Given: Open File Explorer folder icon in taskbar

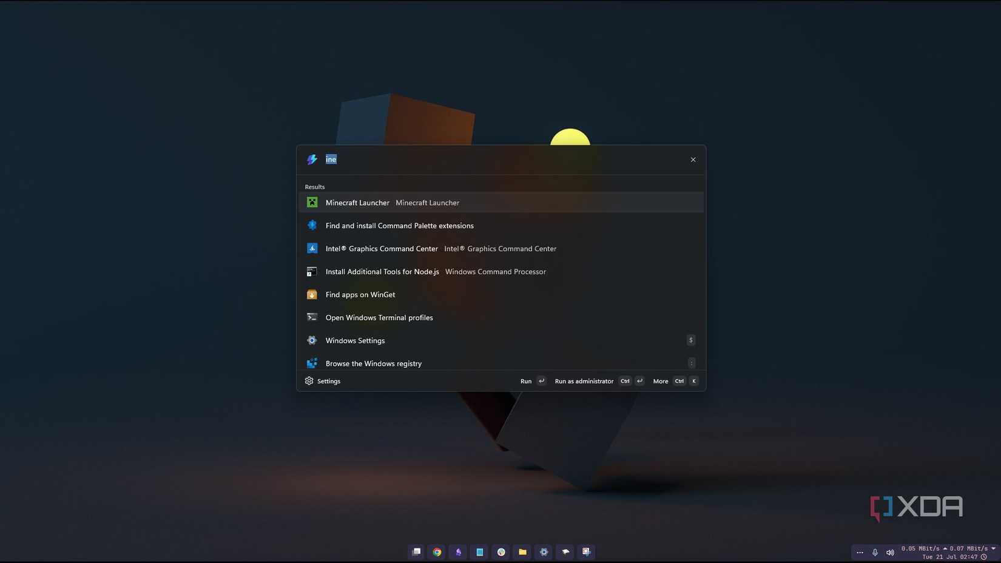Looking at the screenshot, I should pos(522,552).
